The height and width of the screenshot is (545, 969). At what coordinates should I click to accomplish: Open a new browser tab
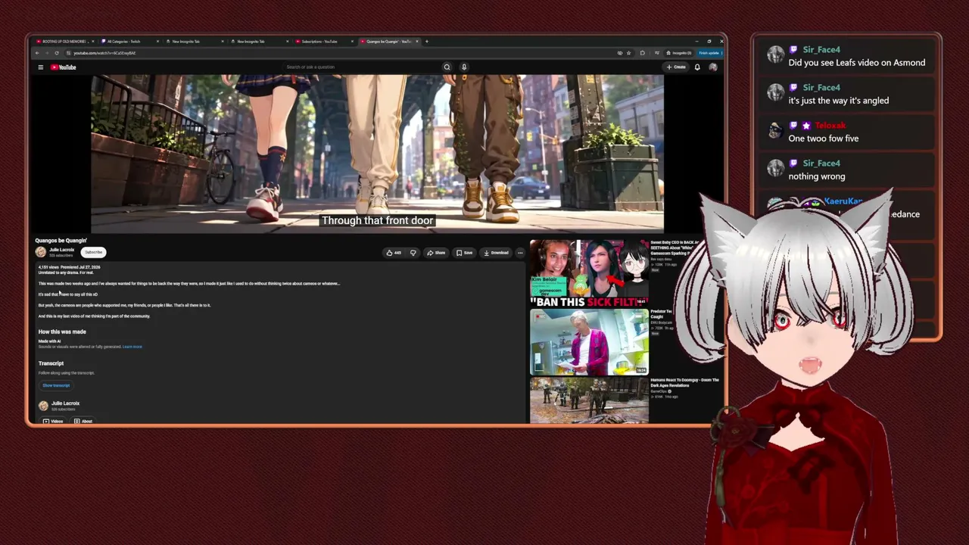426,42
